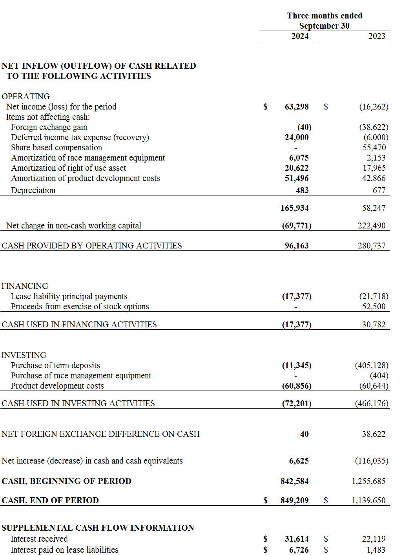Click CASH USED IN INVESTING ACTIVITIES label
Viewport: 401px width, 555px height.
click(x=78, y=403)
